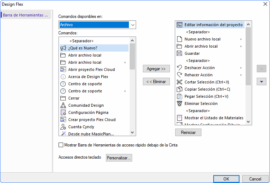Expand the submenu arrow of the second Abrir archivo local row in the Comandos list
Image resolution: width=270 pixels, height=183 pixels.
(125, 62)
